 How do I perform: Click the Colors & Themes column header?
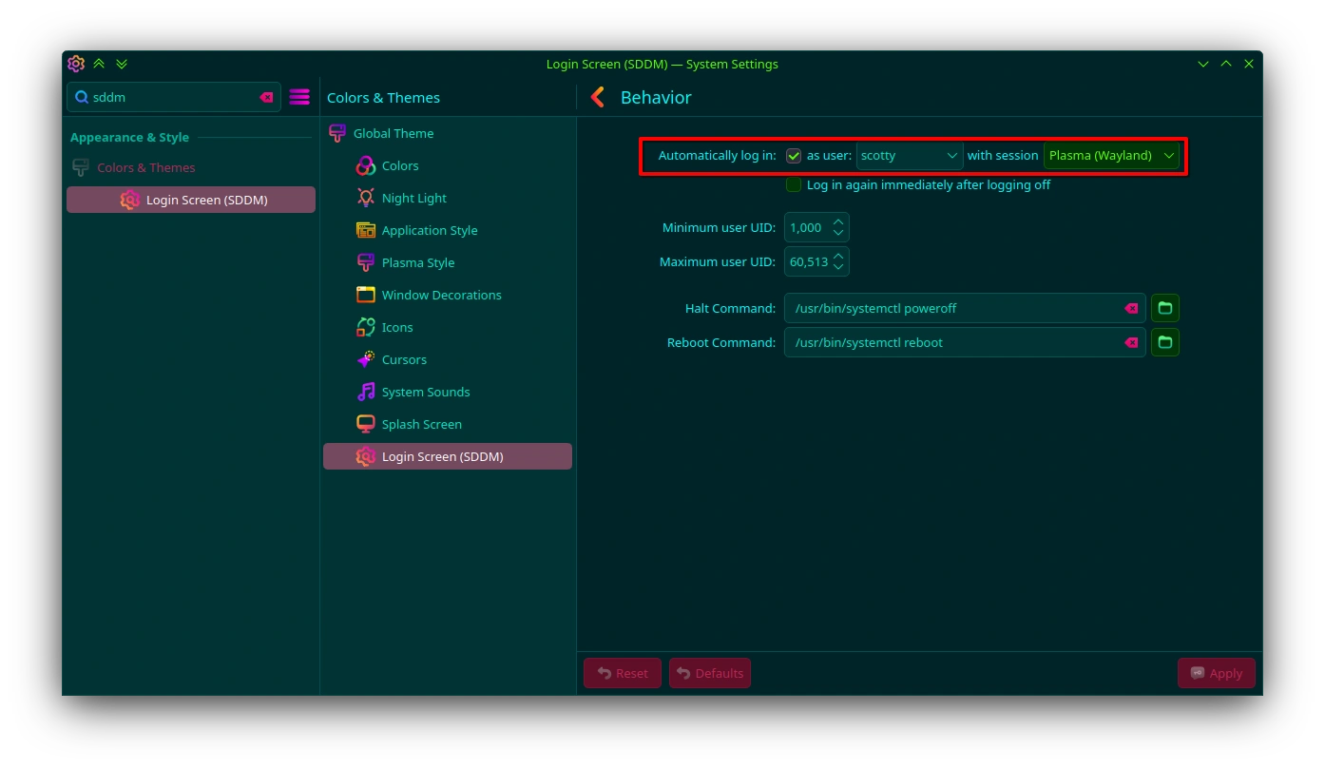383,97
